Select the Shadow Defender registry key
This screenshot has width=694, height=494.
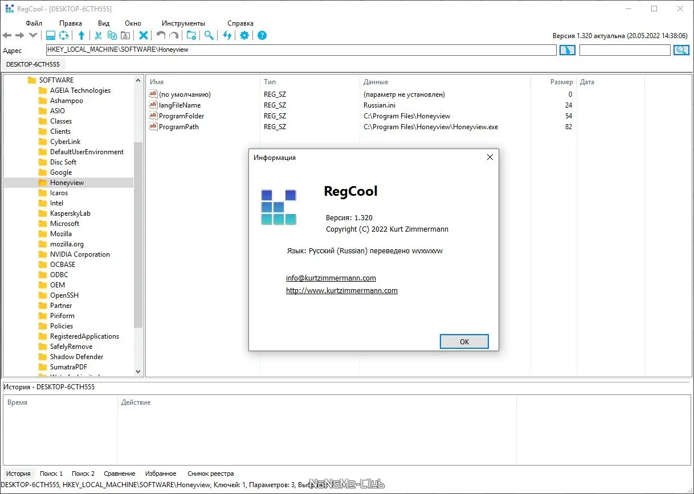(x=76, y=357)
